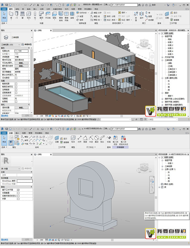The height and width of the screenshot is (248, 190).
Task: Click the 视图比例 1:100 value field
Action: tap(21, 51)
